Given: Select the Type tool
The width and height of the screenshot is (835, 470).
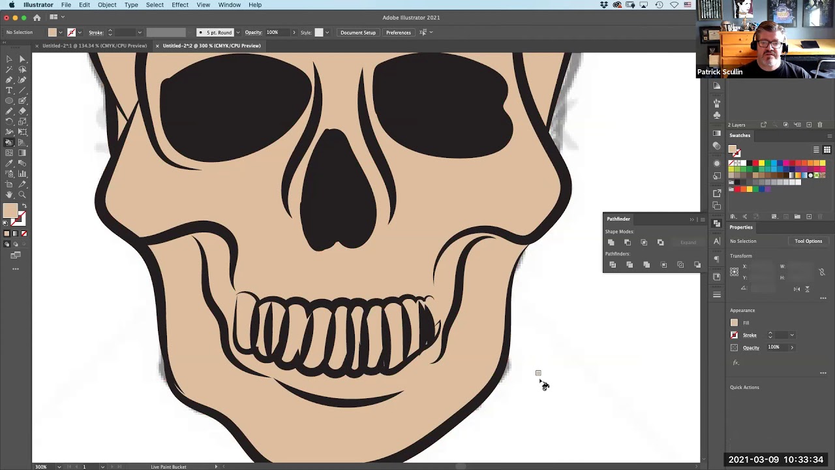Looking at the screenshot, I should tap(9, 90).
